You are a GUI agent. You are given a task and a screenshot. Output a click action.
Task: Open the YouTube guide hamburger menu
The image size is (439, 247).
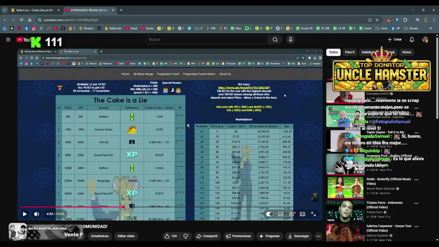8,39
